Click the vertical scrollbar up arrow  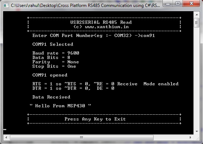197,15
